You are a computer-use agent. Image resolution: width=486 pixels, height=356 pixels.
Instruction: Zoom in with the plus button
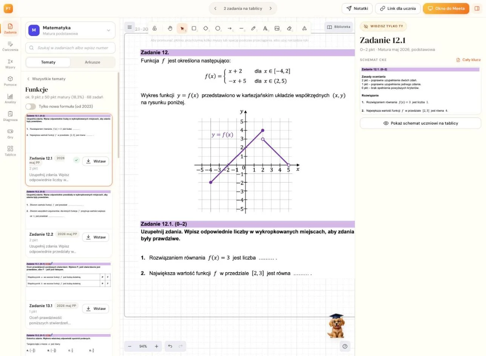coord(156,346)
